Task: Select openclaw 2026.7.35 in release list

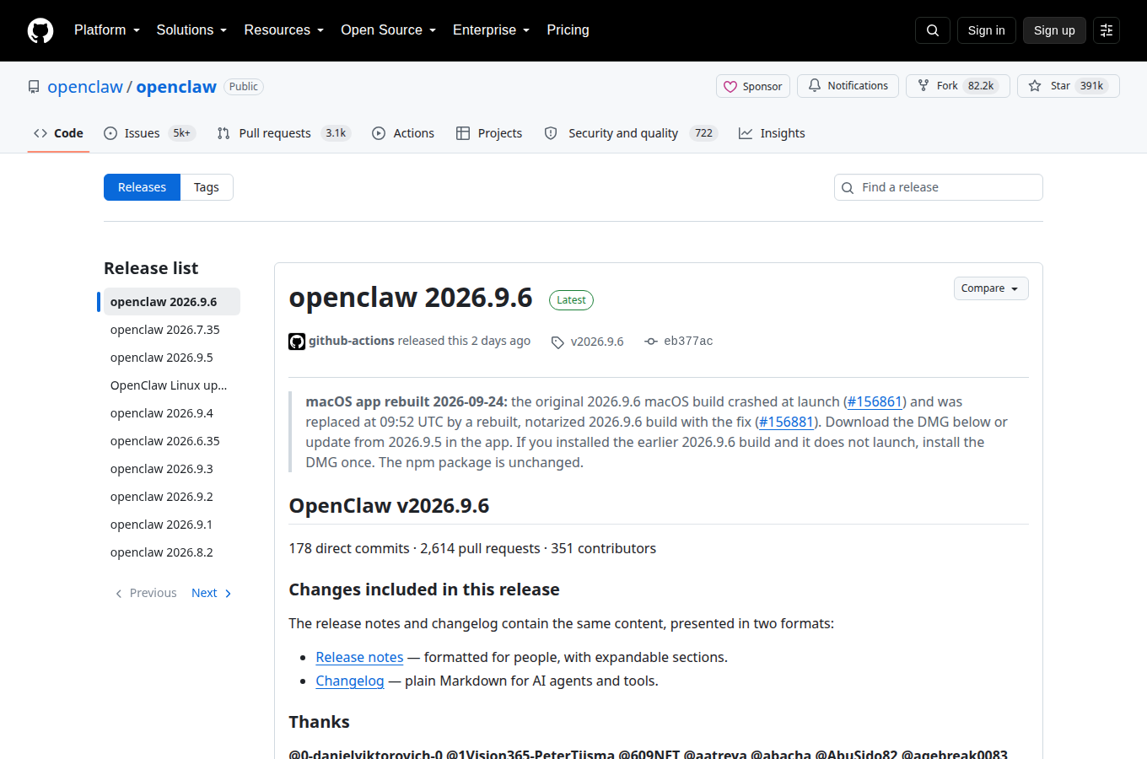Action: coord(172,330)
